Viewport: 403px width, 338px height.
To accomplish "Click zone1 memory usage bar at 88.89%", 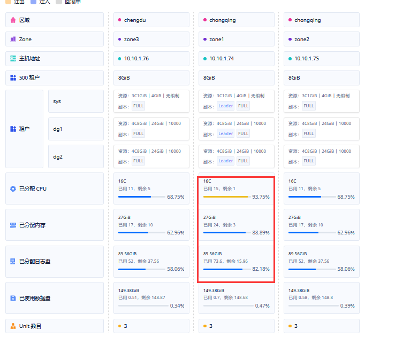I will [x=224, y=233].
